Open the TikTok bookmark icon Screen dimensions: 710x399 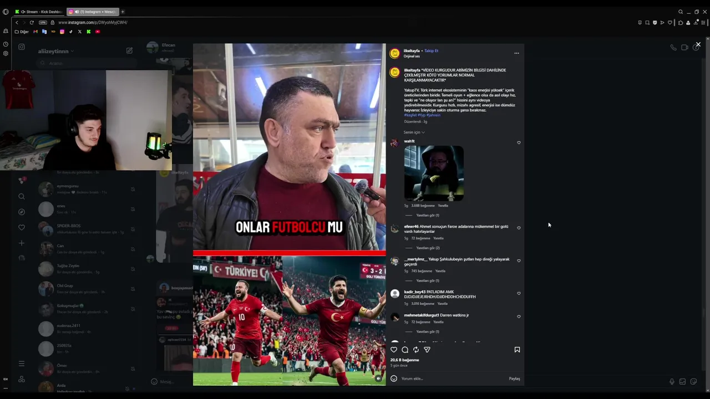pyautogui.click(x=70, y=32)
